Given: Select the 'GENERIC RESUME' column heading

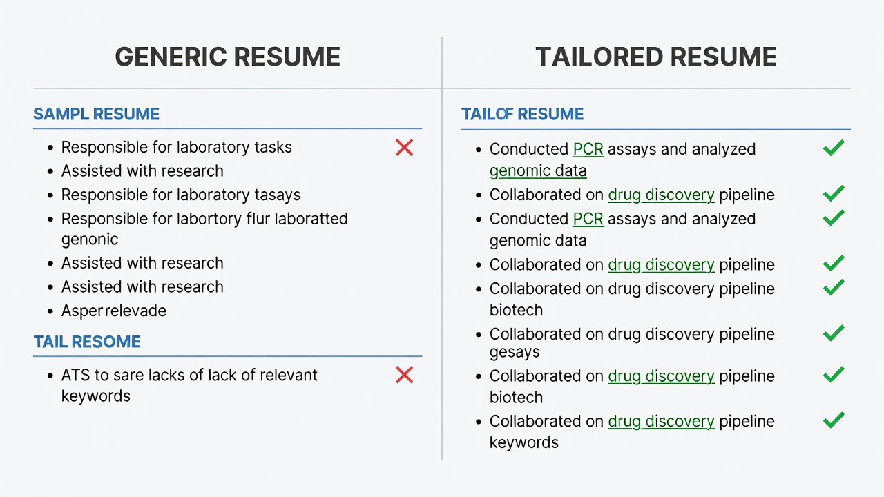Looking at the screenshot, I should (x=228, y=57).
